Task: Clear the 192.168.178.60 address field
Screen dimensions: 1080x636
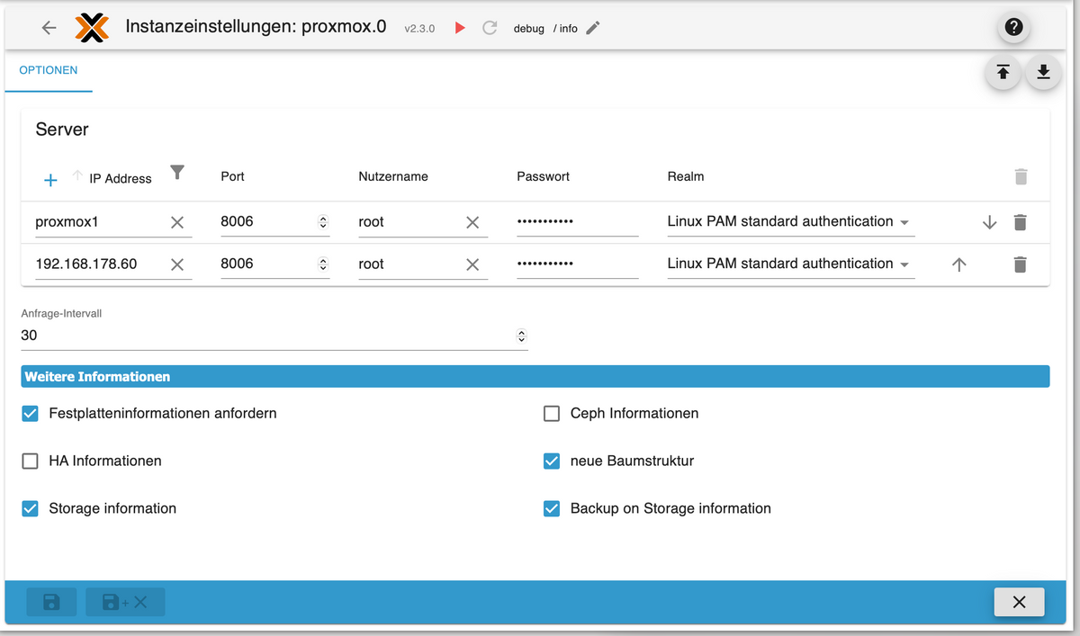Action: click(x=177, y=264)
